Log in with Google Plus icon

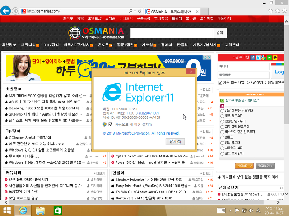click(264, 58)
